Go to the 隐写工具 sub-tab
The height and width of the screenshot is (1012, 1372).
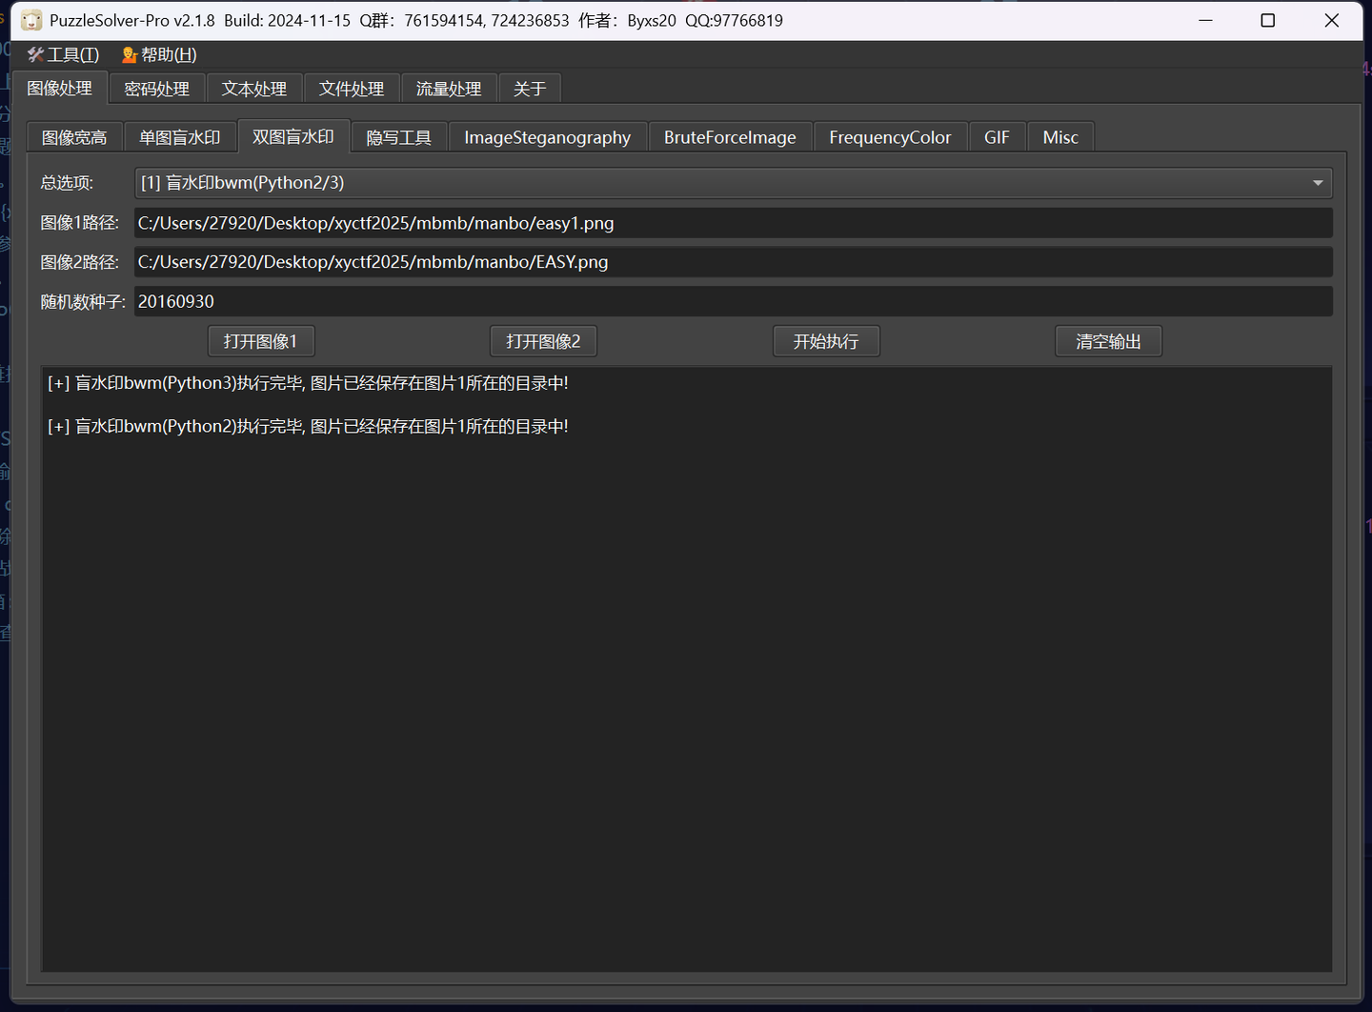(399, 137)
